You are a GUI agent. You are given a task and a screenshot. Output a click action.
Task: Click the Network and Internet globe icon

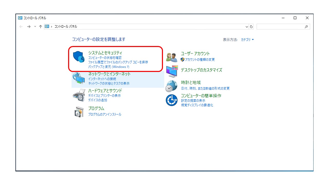click(x=79, y=78)
